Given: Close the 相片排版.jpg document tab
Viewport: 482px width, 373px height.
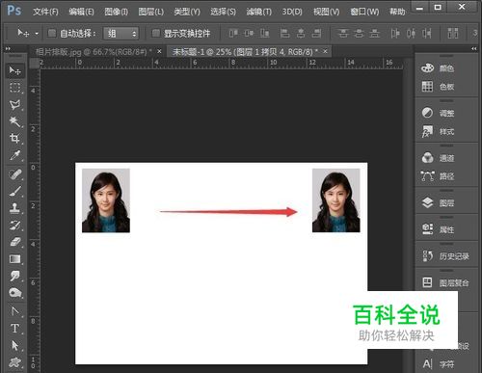Looking at the screenshot, I should 159,51.
